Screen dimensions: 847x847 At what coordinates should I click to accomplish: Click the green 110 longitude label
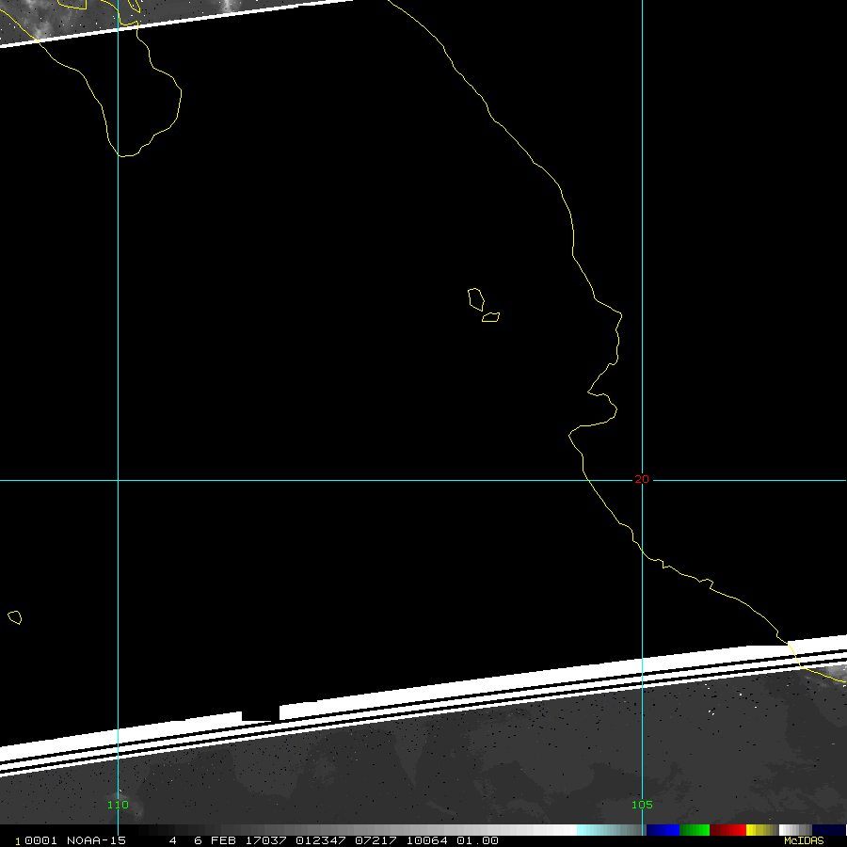pos(118,805)
